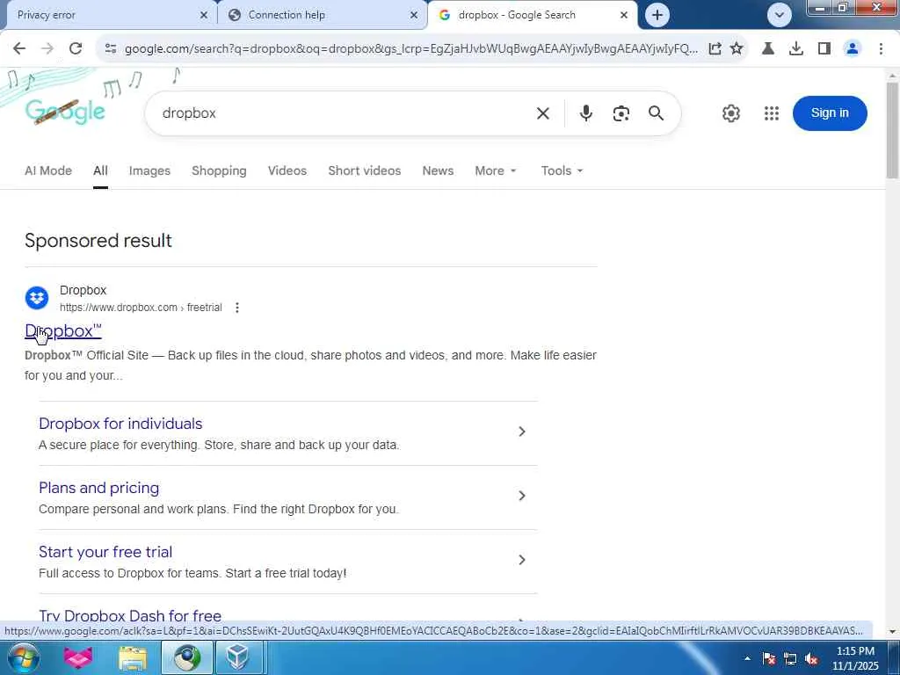This screenshot has width=900, height=675.
Task: Select the Images search tab
Action: click(149, 171)
